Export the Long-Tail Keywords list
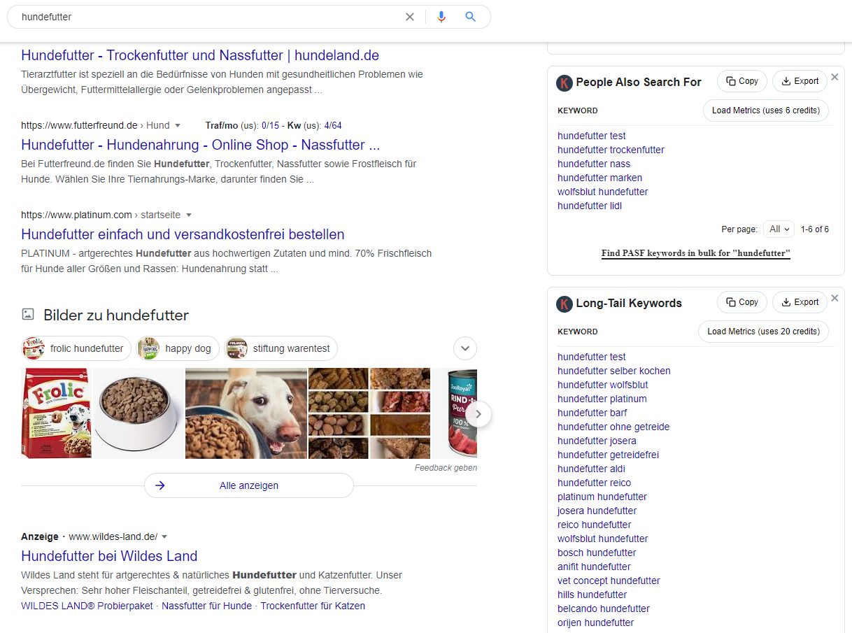This screenshot has height=633, width=852. (x=800, y=302)
